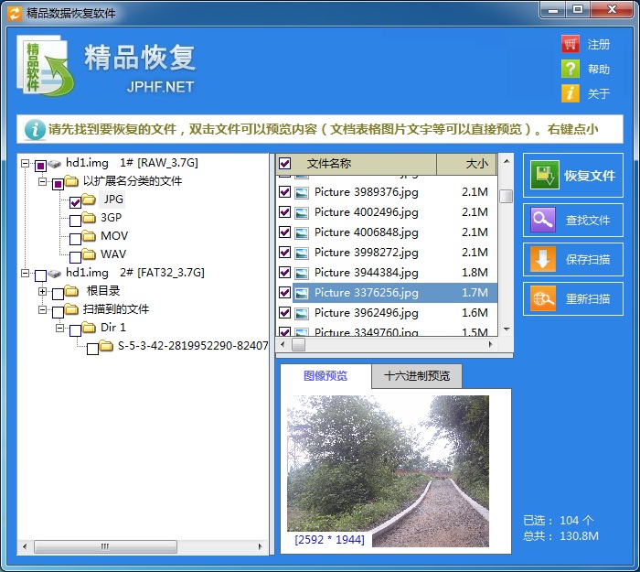Collapse the Dir 1 node
The image size is (640, 572).
(x=60, y=328)
